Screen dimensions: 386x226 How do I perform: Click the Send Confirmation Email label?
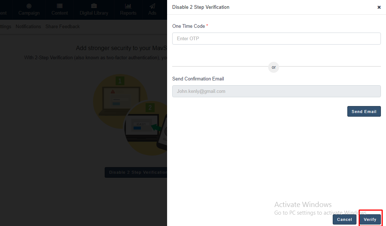click(198, 79)
